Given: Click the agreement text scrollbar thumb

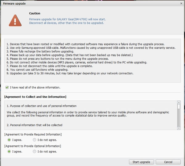Looking at the screenshot, I should point(179,107).
